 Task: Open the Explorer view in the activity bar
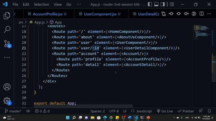(7, 15)
